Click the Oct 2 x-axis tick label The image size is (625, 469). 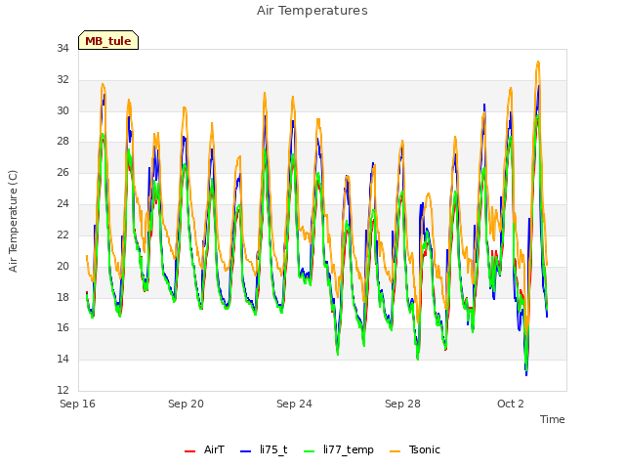point(510,404)
